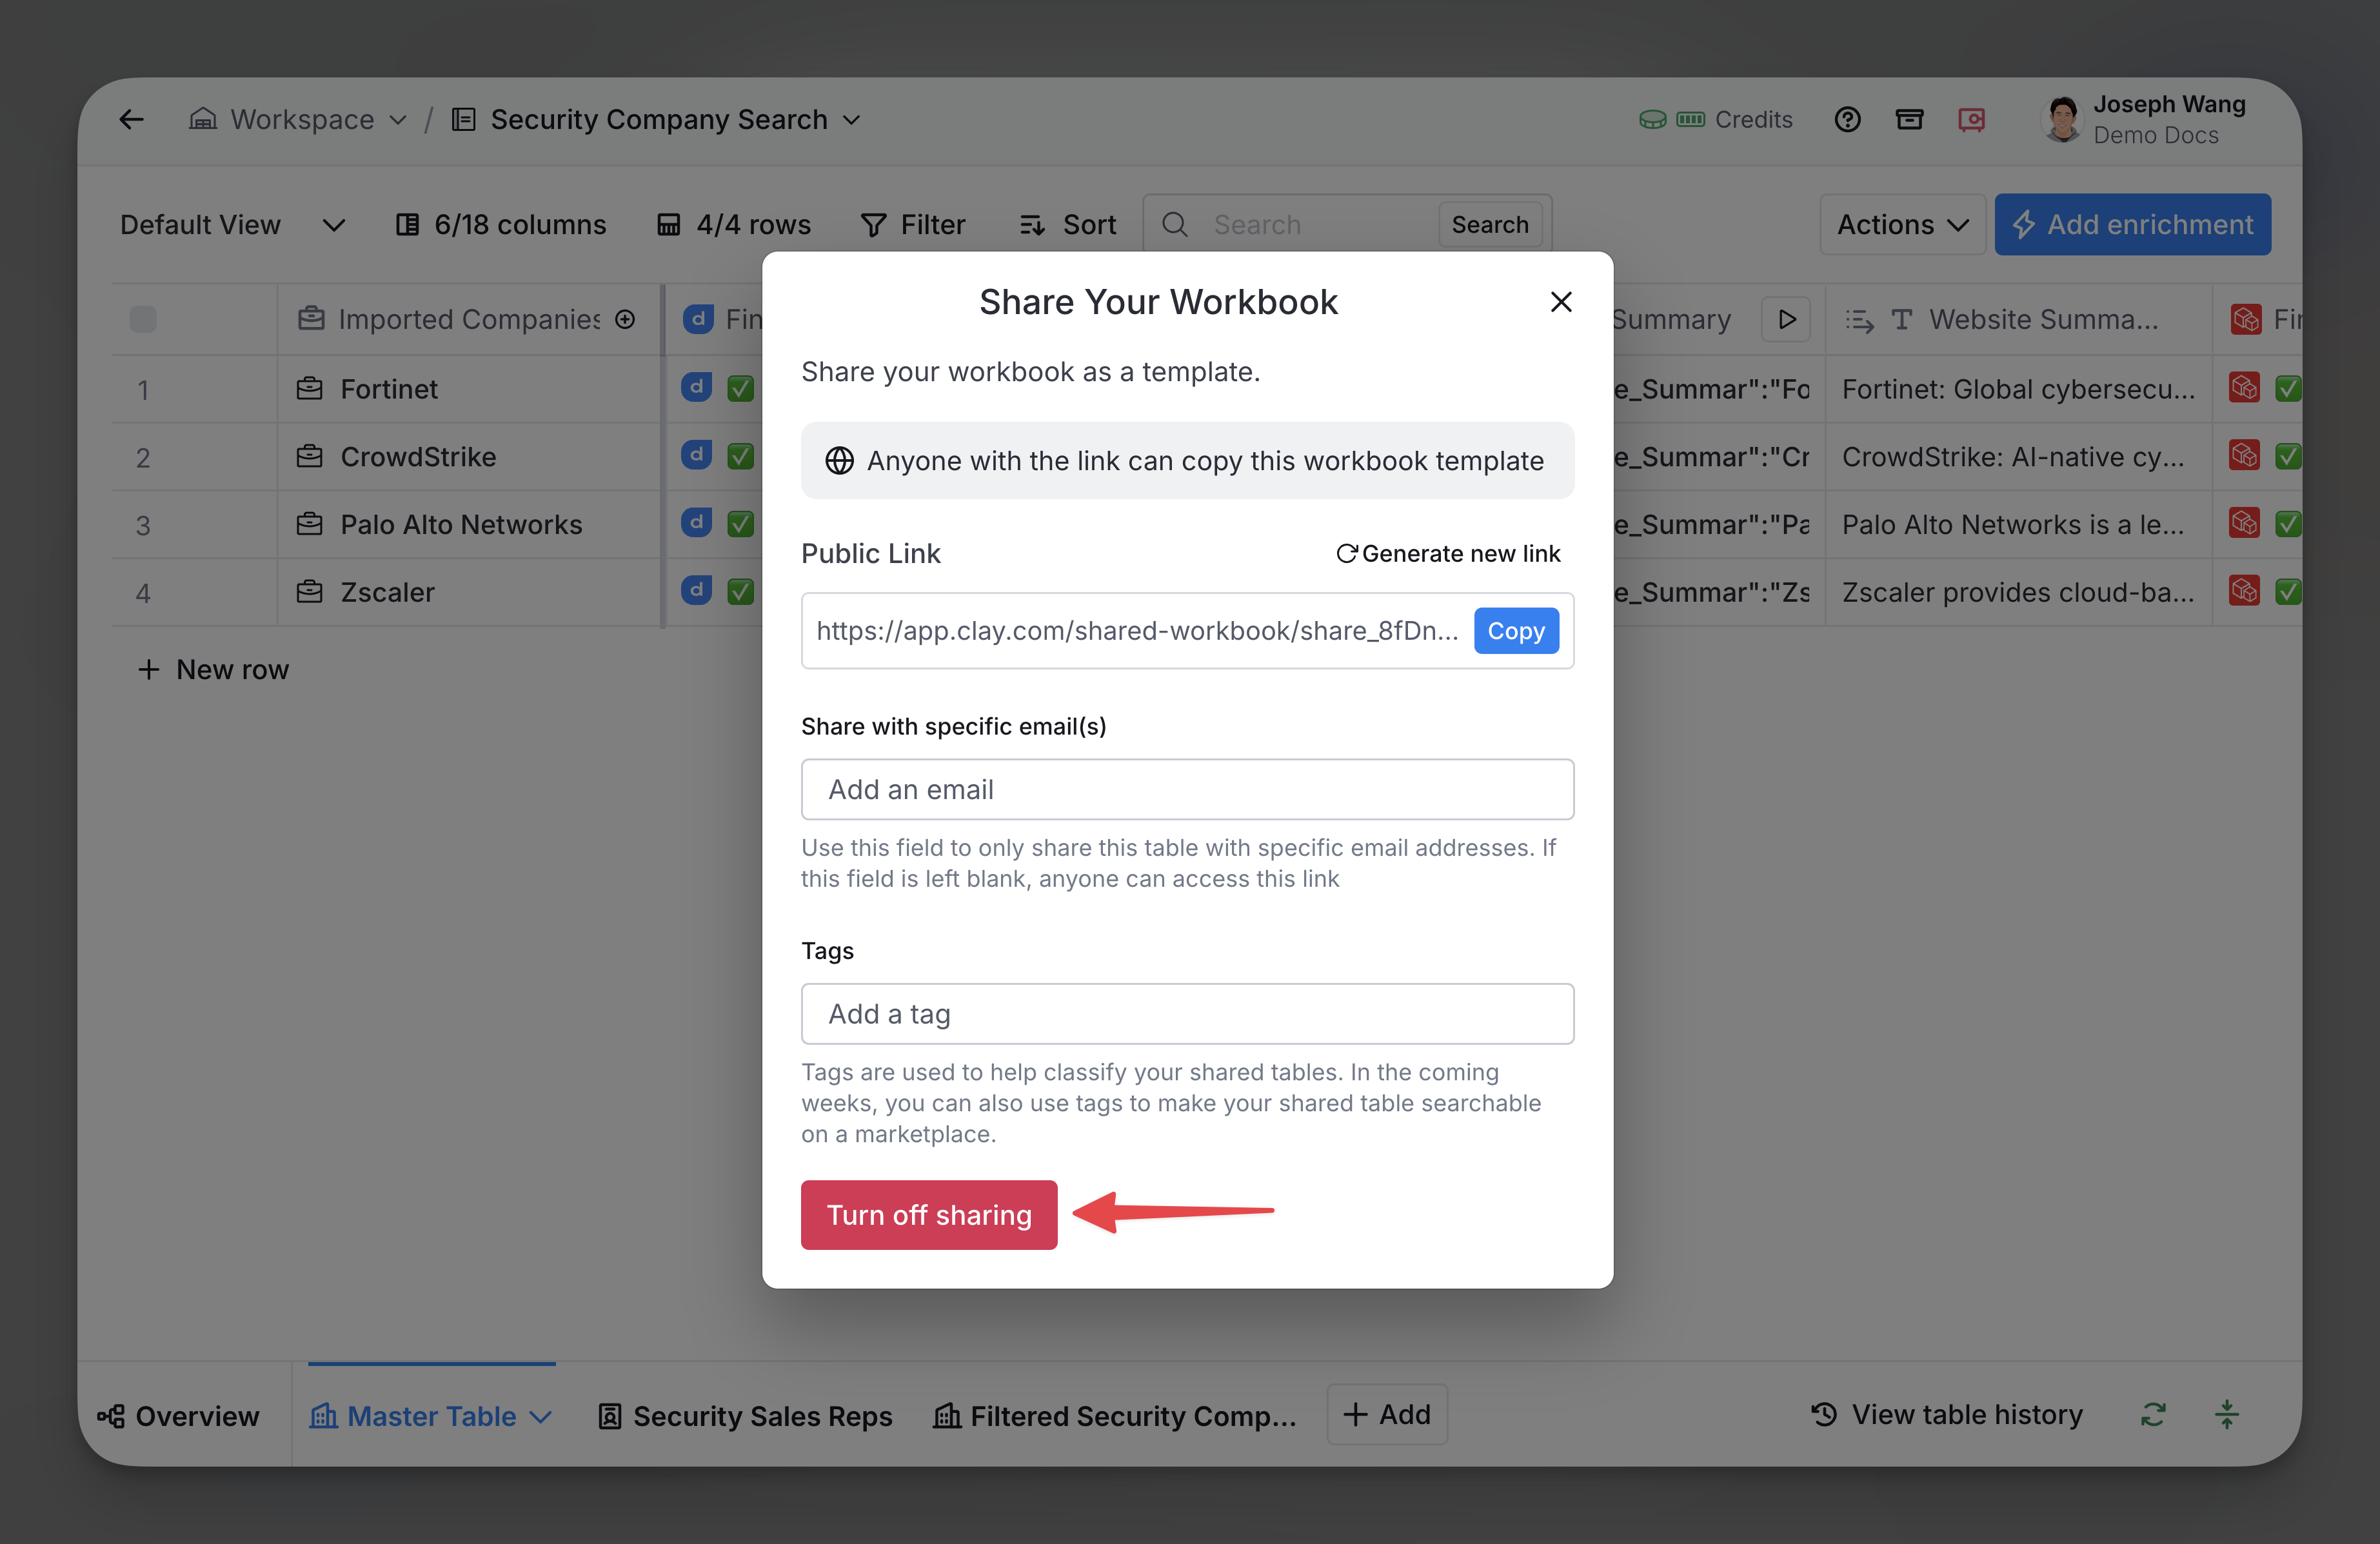Click the refresh table icon at bottom

[2153, 1414]
